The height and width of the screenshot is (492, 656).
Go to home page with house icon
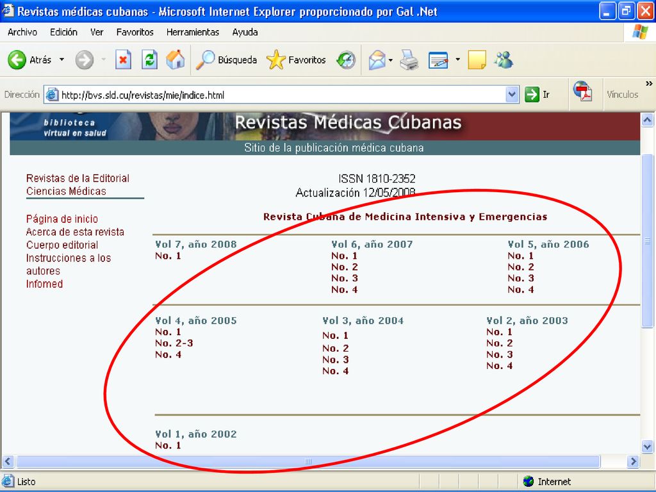(x=176, y=60)
